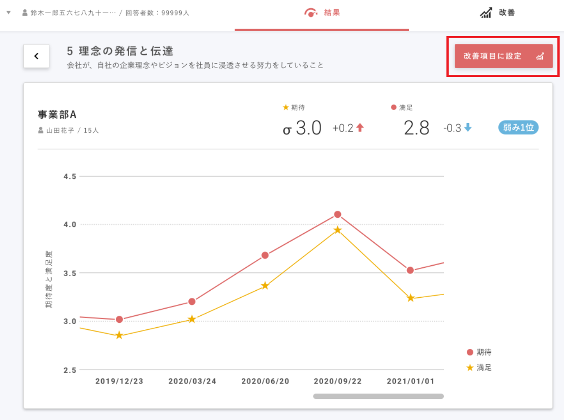Toggle the 満足 series in chart legend

[479, 368]
